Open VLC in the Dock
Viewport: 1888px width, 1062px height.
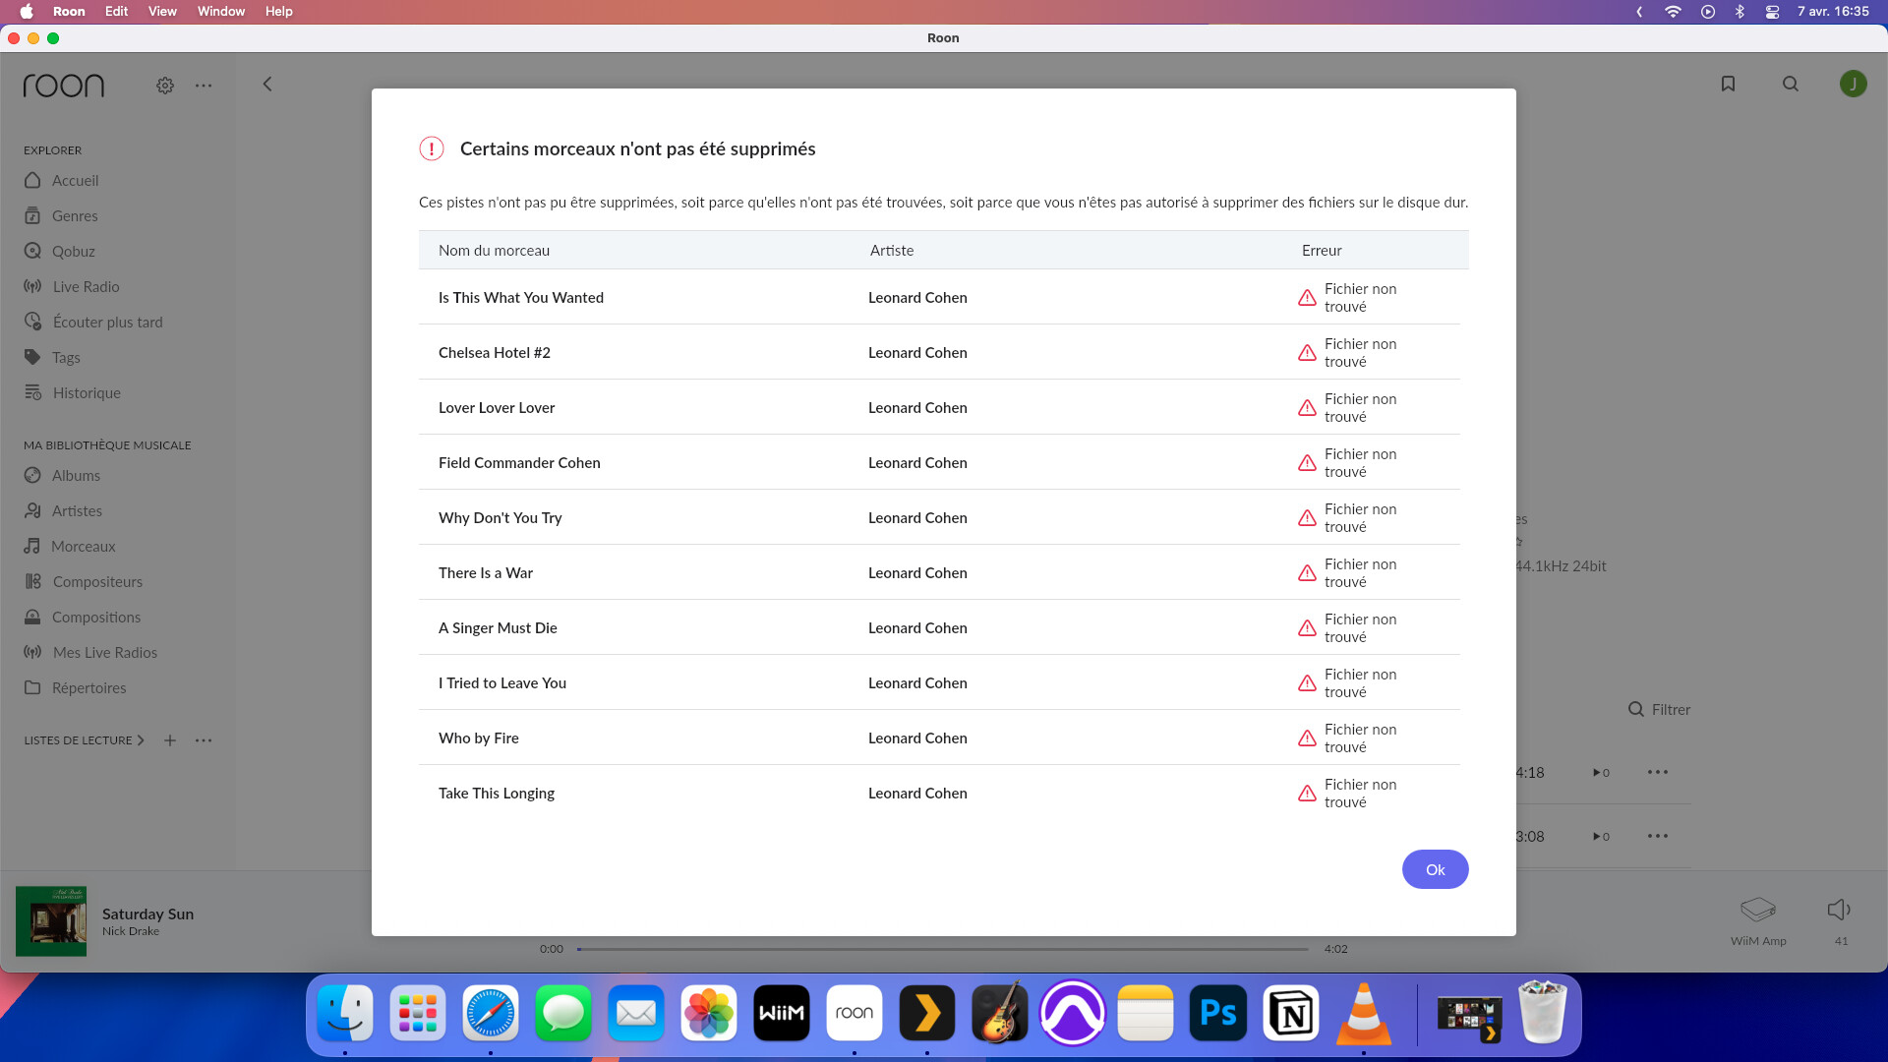point(1364,1013)
